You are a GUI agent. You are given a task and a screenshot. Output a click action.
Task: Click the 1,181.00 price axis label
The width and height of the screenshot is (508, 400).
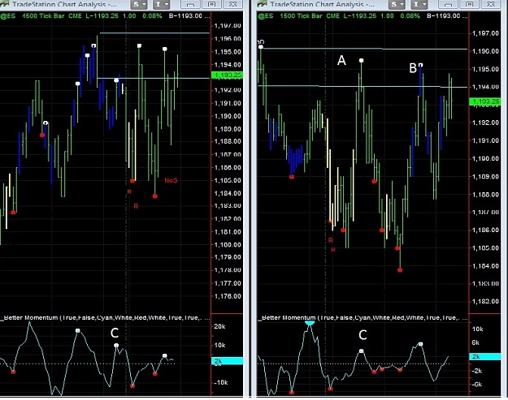[x=228, y=232]
